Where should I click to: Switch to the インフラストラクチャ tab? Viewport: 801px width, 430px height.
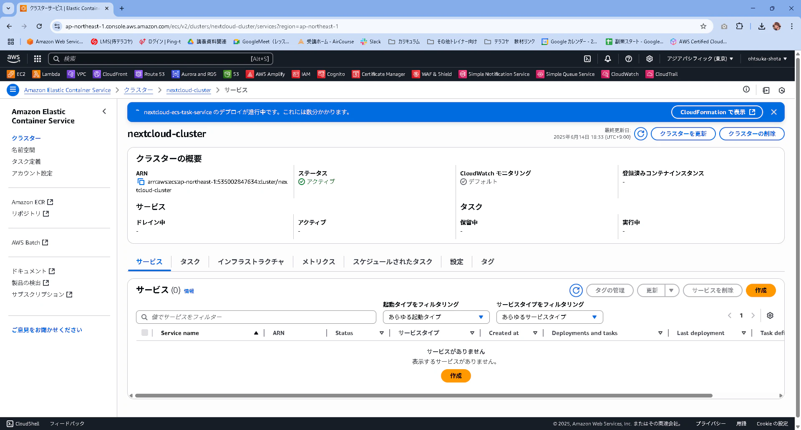click(x=251, y=262)
